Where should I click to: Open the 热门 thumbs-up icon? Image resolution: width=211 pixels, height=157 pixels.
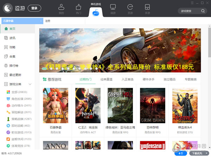[x=78, y=7]
